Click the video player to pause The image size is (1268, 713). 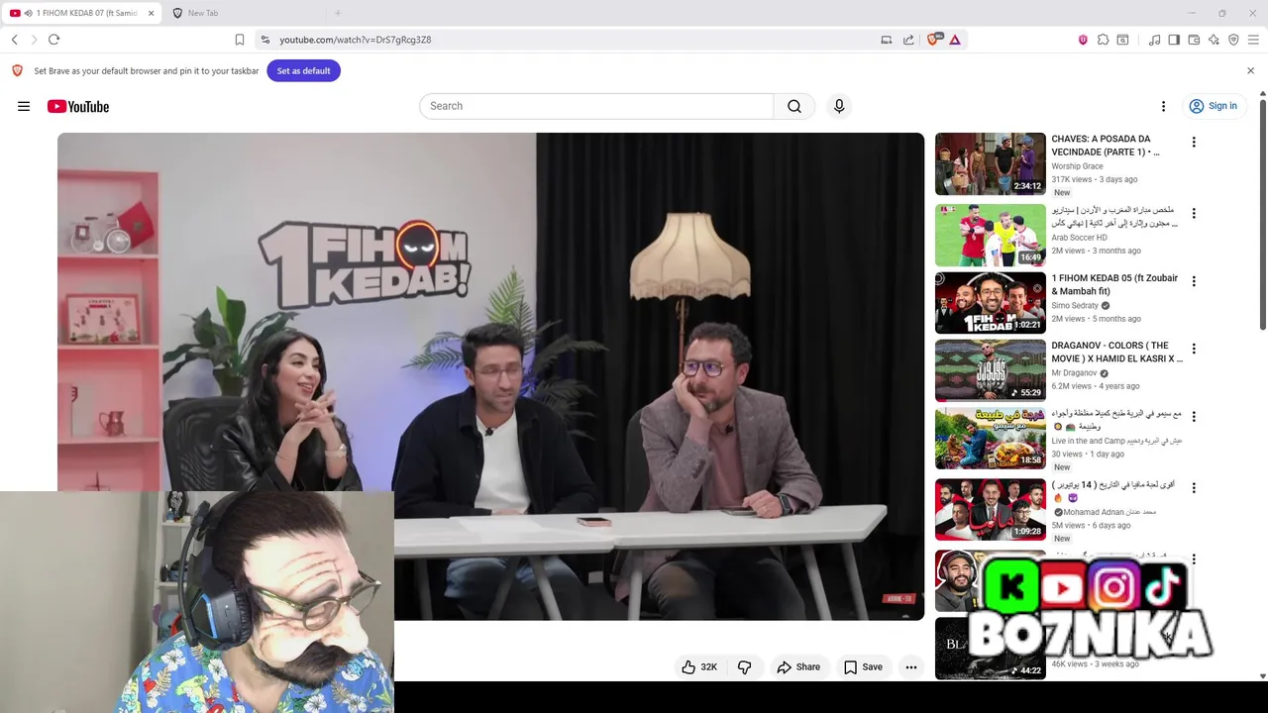490,376
